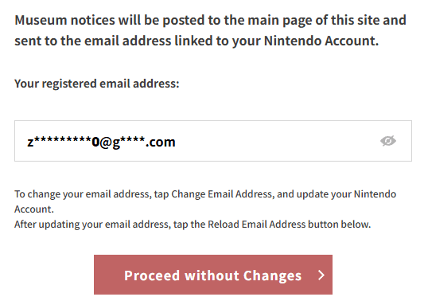This screenshot has width=428, height=297.
Task: Toggle email visibility using the crossed-eye icon
Action: pyautogui.click(x=388, y=141)
